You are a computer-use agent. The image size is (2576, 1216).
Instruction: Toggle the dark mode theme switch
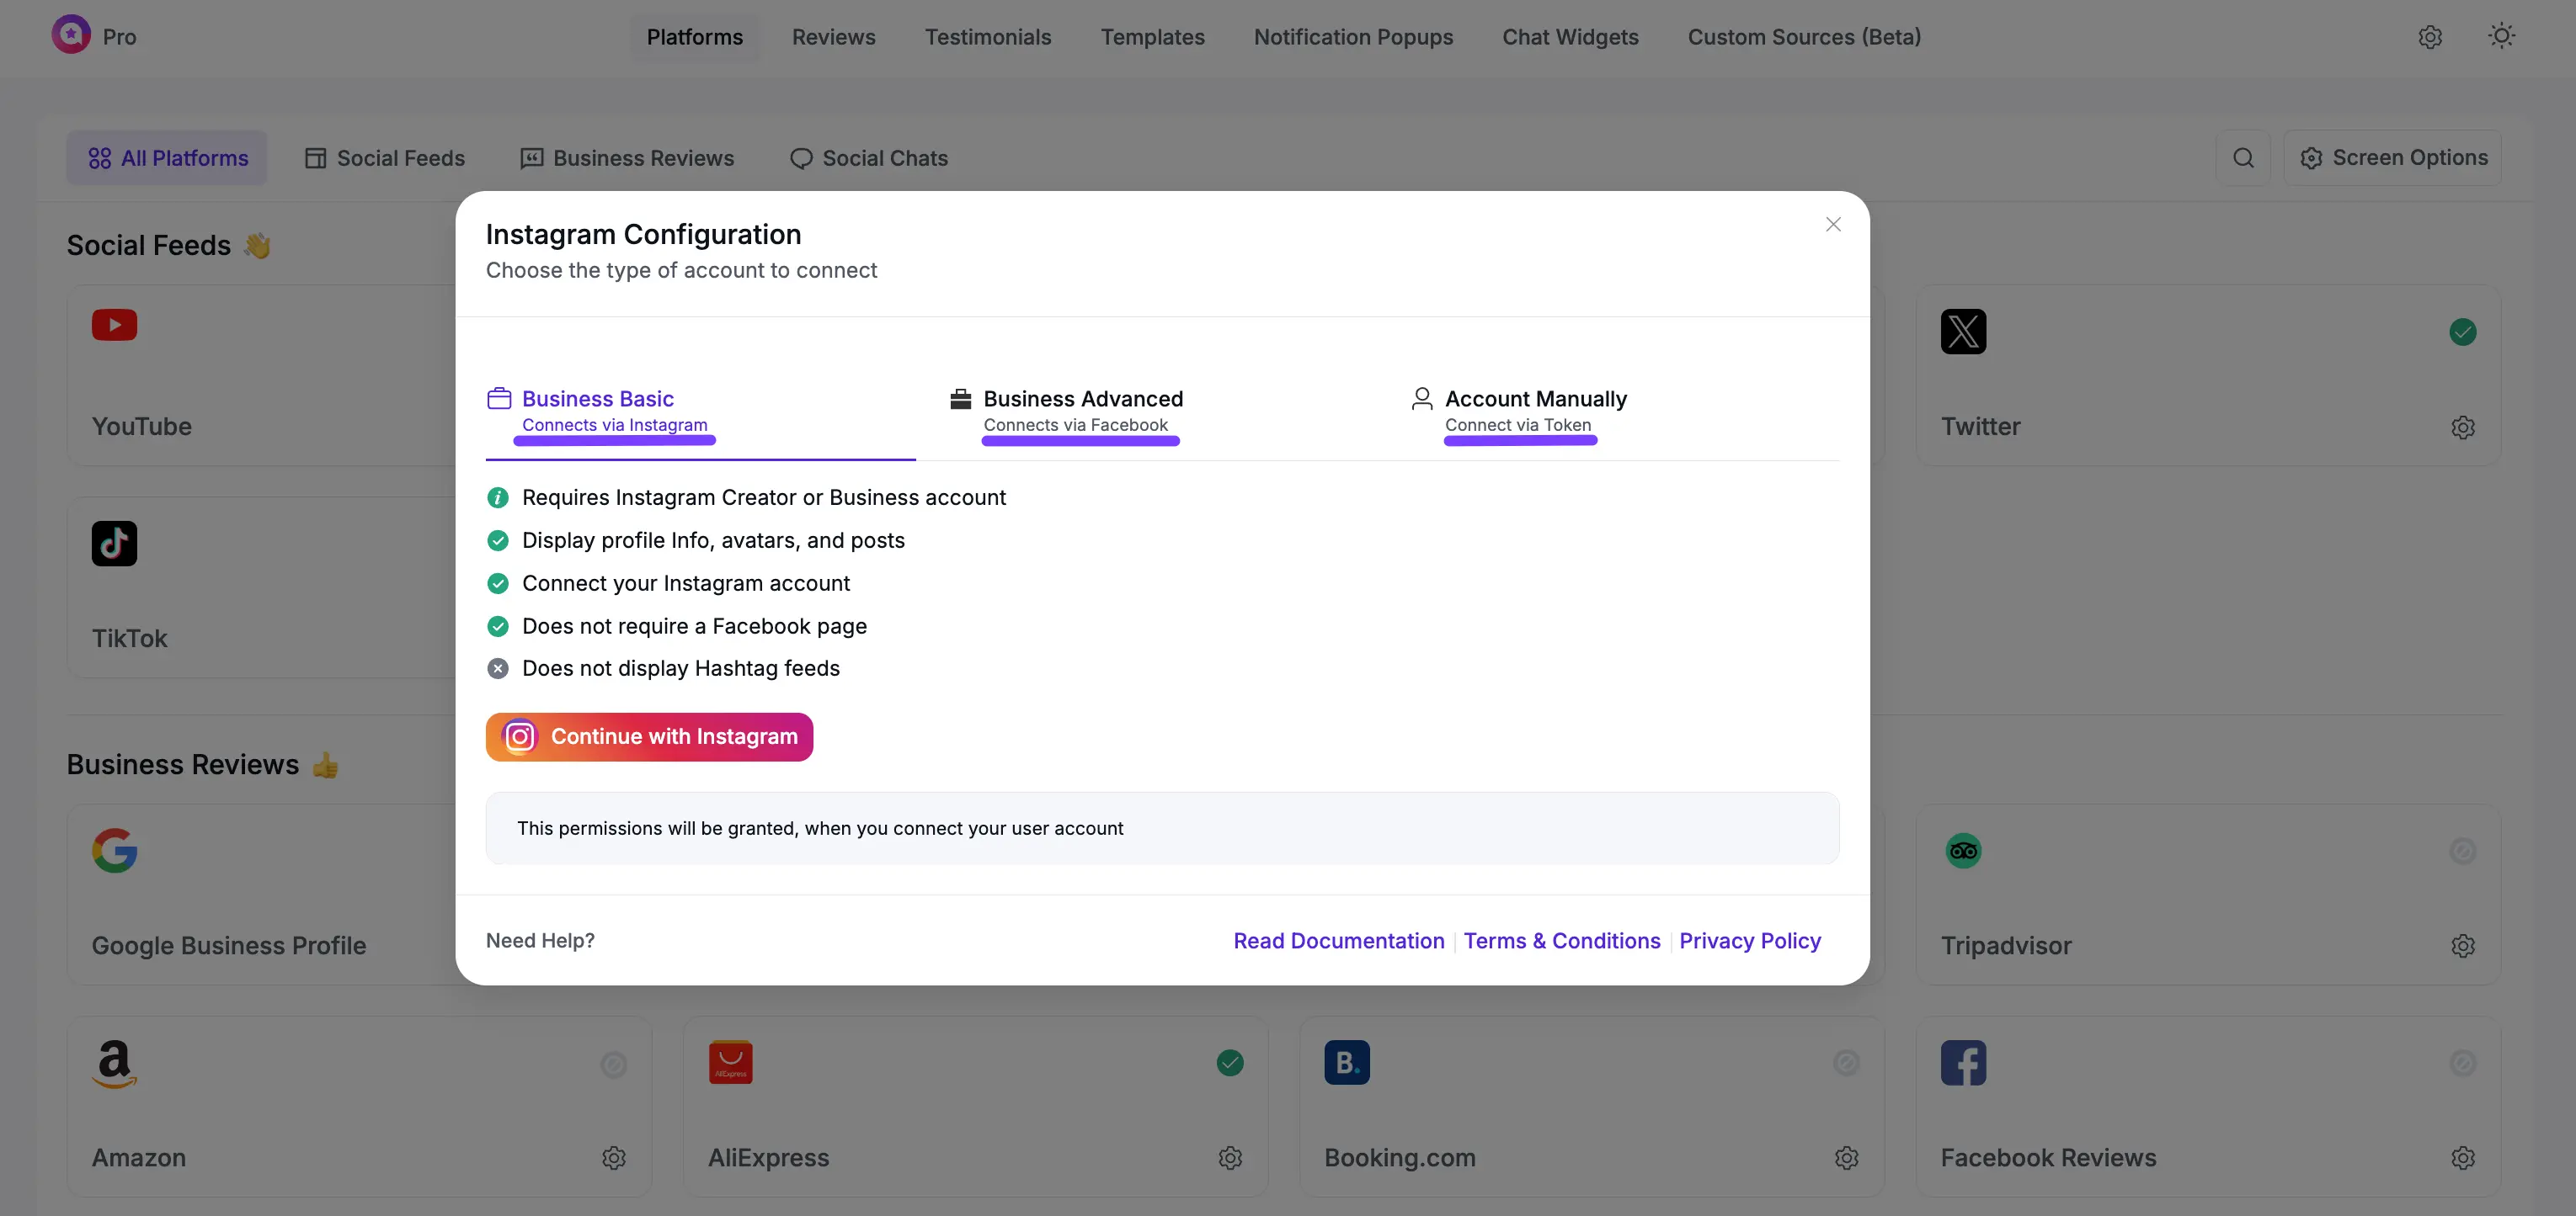pos(2502,36)
